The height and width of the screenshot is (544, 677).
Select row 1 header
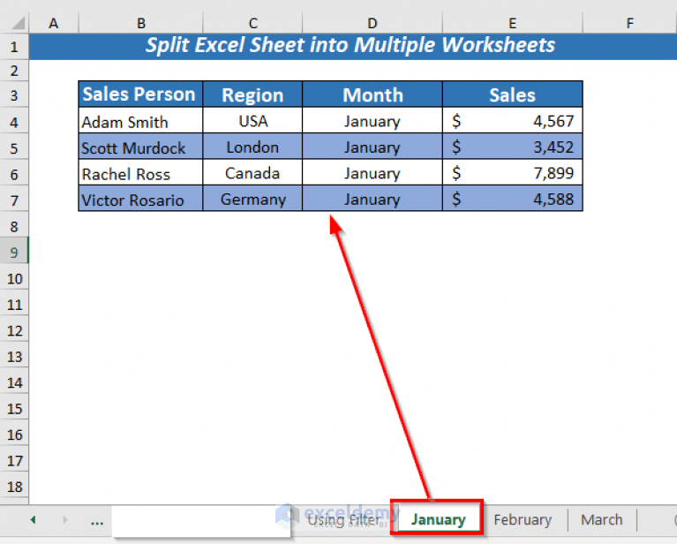pyautogui.click(x=14, y=46)
